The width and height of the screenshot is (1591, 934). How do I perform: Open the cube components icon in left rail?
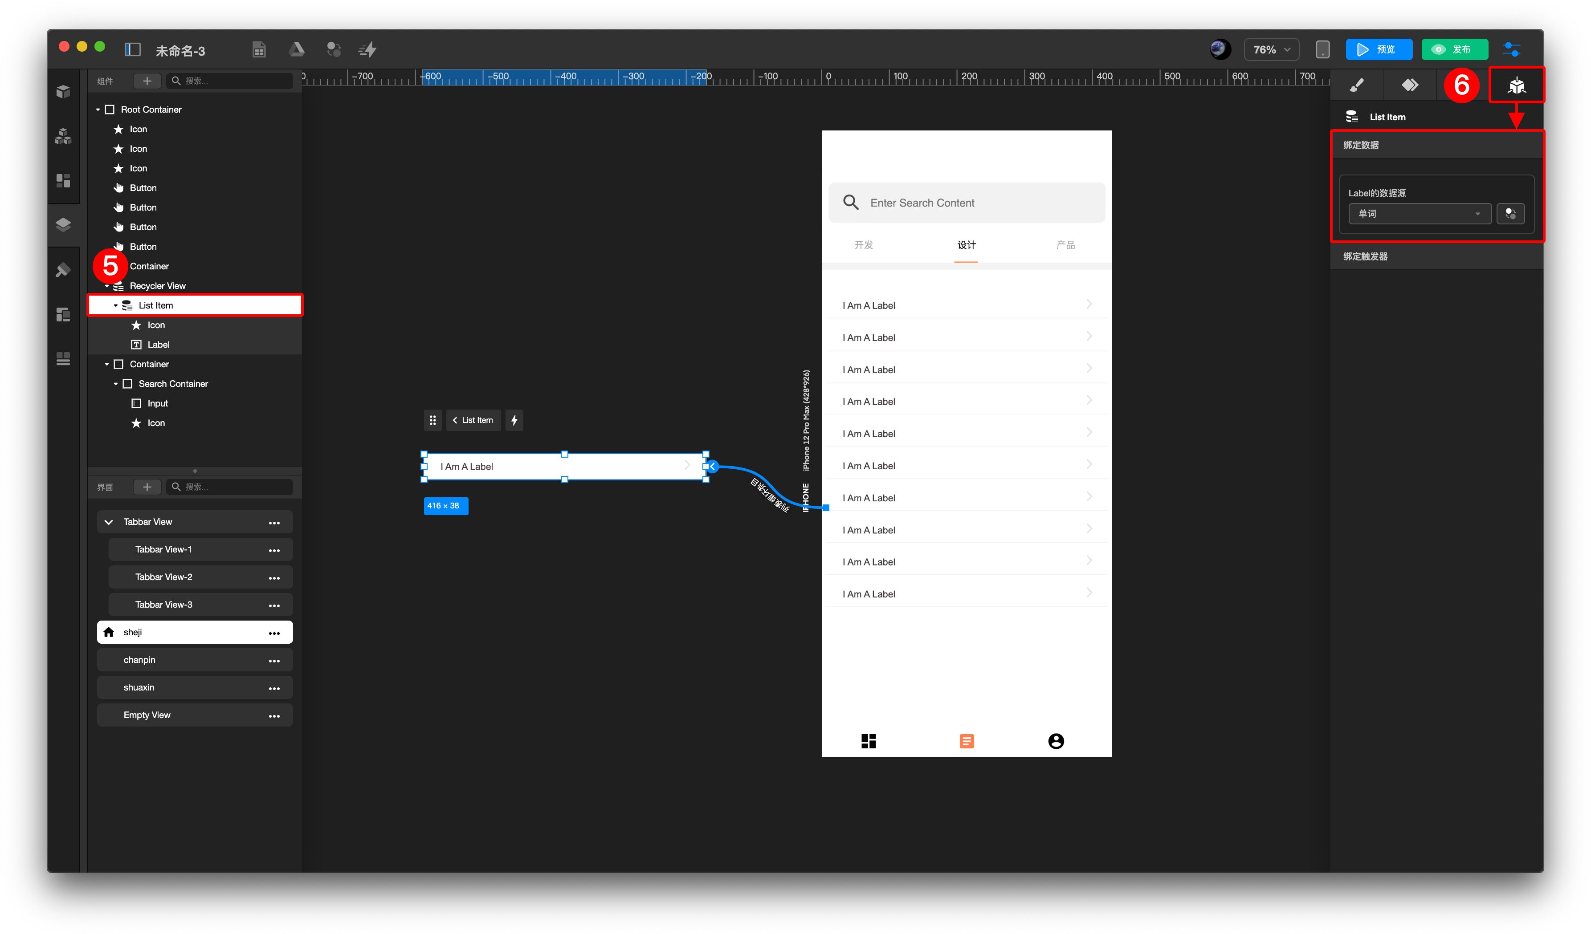pyautogui.click(x=63, y=92)
